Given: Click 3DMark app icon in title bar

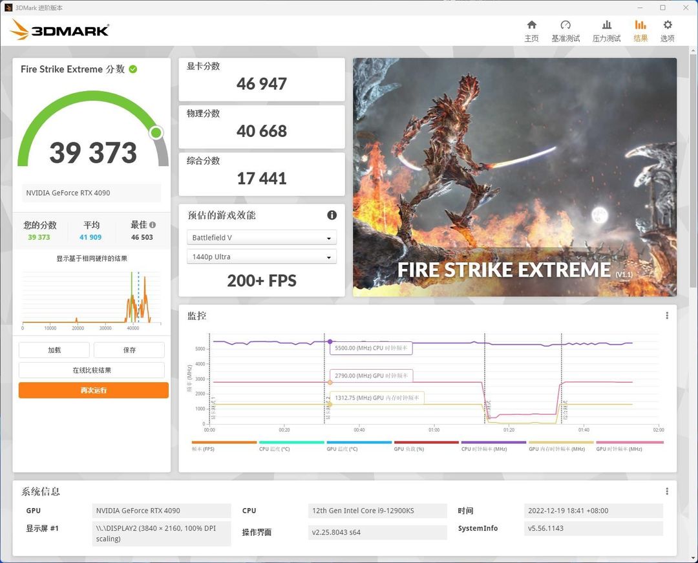Looking at the screenshot, I should (8, 8).
